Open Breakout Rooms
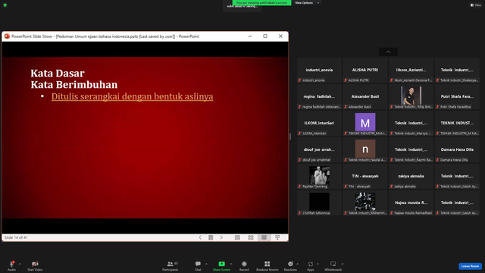Image resolution: width=485 pixels, height=273 pixels. click(268, 265)
